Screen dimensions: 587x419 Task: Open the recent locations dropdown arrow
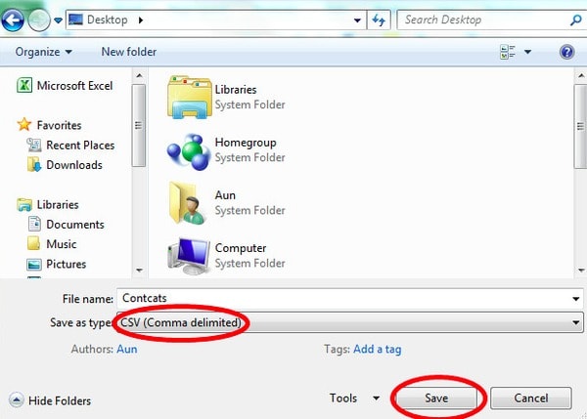[58, 21]
